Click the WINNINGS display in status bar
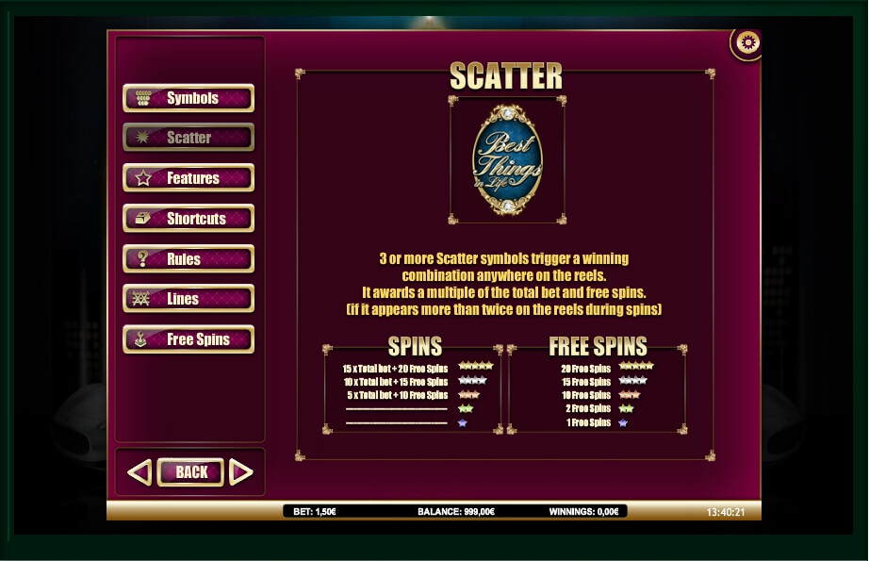869x561 pixels. click(583, 512)
